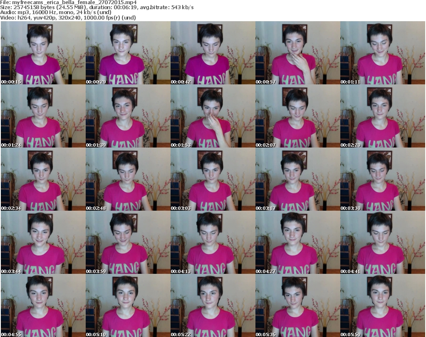
Task: Select the thumbnail frame stamped 00:05:50
Action: tap(383, 305)
